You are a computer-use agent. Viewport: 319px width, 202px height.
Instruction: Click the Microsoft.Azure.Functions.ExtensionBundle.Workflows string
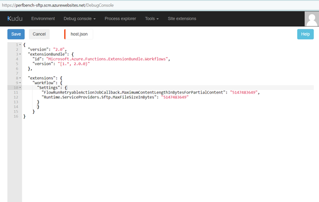[107, 59]
